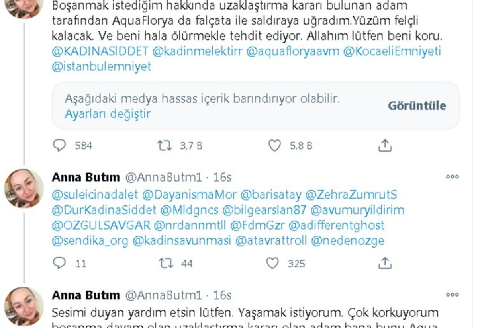Share the mentions tweet via upload icon
Screen dimensions: 478x328
(x=385, y=263)
